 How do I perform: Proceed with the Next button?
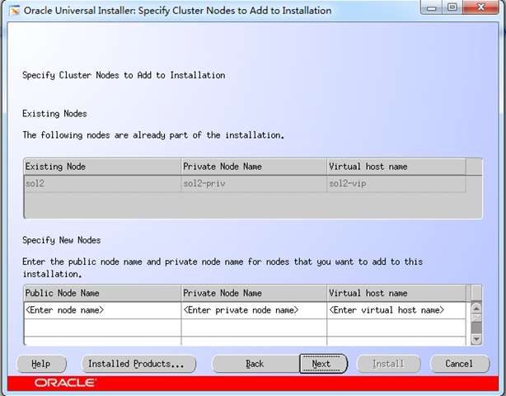point(323,364)
